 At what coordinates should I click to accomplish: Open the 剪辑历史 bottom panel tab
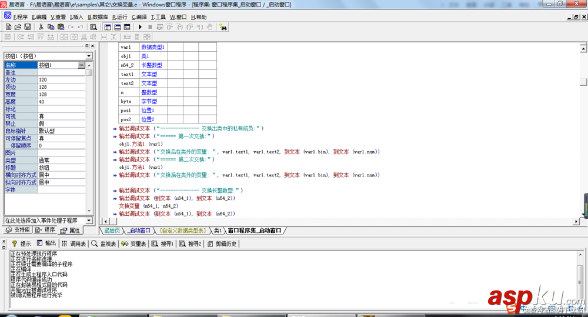click(x=222, y=243)
